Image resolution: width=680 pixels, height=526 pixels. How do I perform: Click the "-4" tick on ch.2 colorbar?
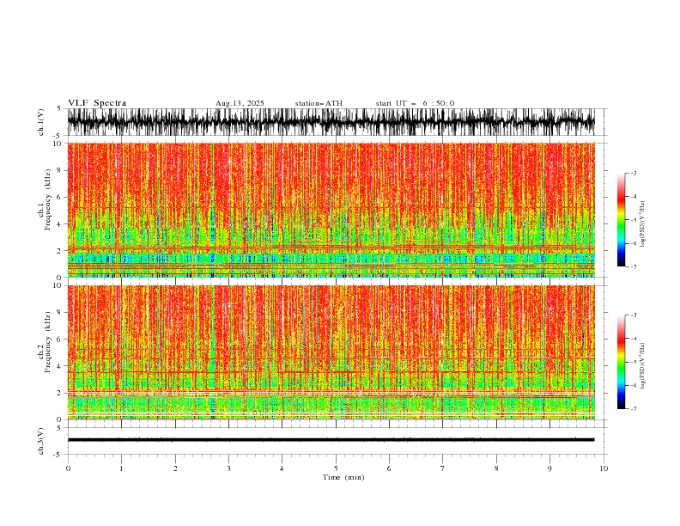tap(633, 339)
